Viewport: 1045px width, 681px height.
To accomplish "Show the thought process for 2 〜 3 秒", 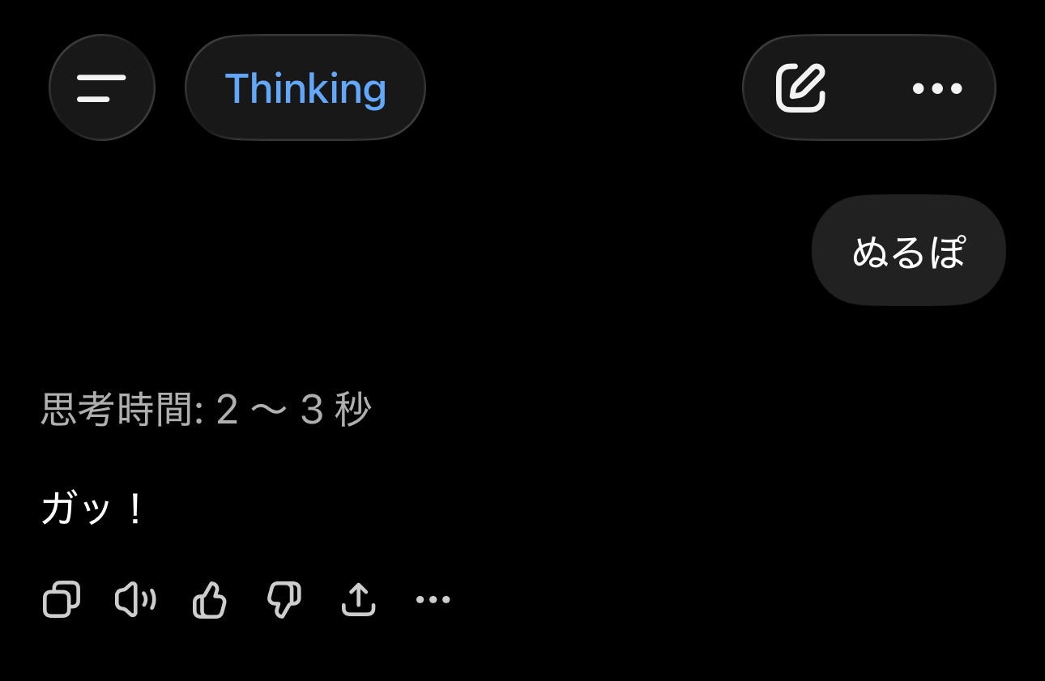I will [x=206, y=410].
